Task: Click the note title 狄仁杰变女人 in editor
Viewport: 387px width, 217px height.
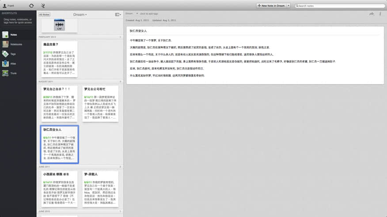Action: [x=138, y=31]
